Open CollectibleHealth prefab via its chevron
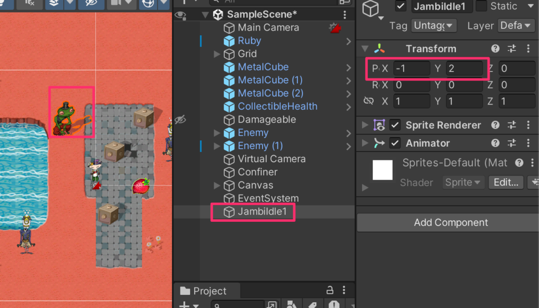Viewport: 539px width, 308px height. [348, 107]
